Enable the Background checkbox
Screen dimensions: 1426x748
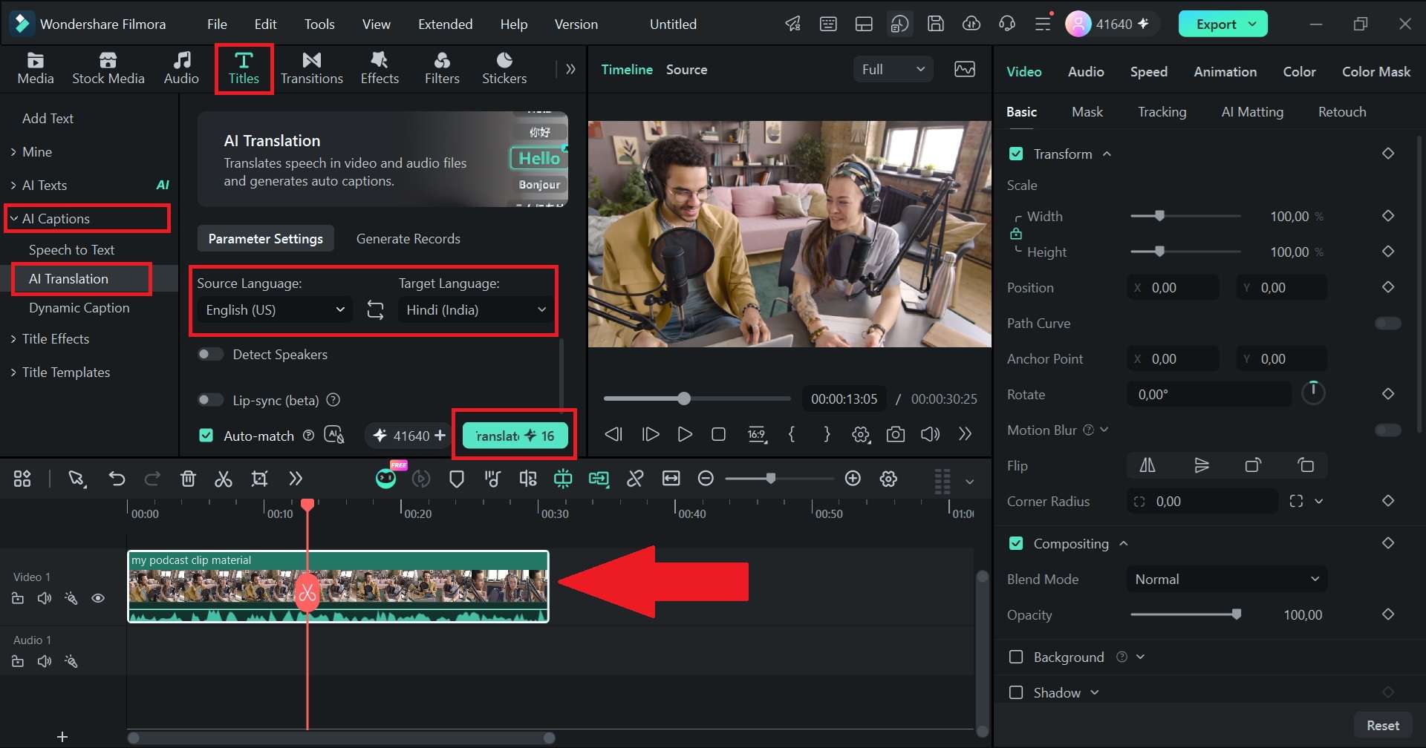pyautogui.click(x=1016, y=657)
